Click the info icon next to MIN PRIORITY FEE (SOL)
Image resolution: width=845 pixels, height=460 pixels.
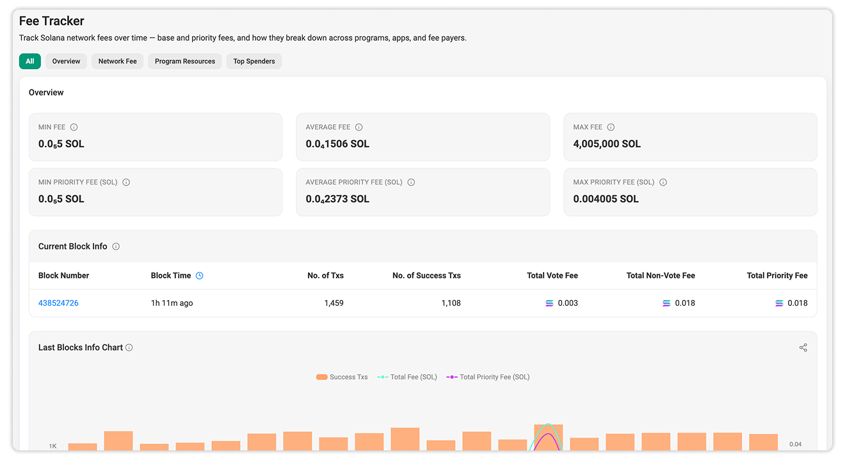(126, 182)
